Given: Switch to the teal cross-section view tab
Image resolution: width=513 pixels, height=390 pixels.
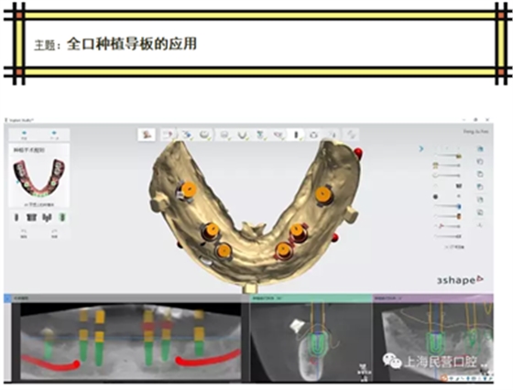Looking at the screenshot, I should click(311, 298).
